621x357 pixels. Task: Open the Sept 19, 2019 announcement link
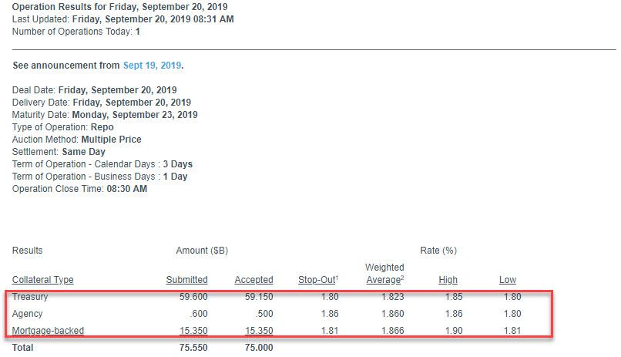152,66
